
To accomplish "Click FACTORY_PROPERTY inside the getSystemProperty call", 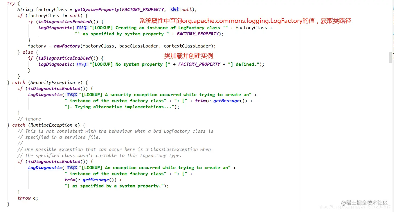I will pyautogui.click(x=143, y=10).
